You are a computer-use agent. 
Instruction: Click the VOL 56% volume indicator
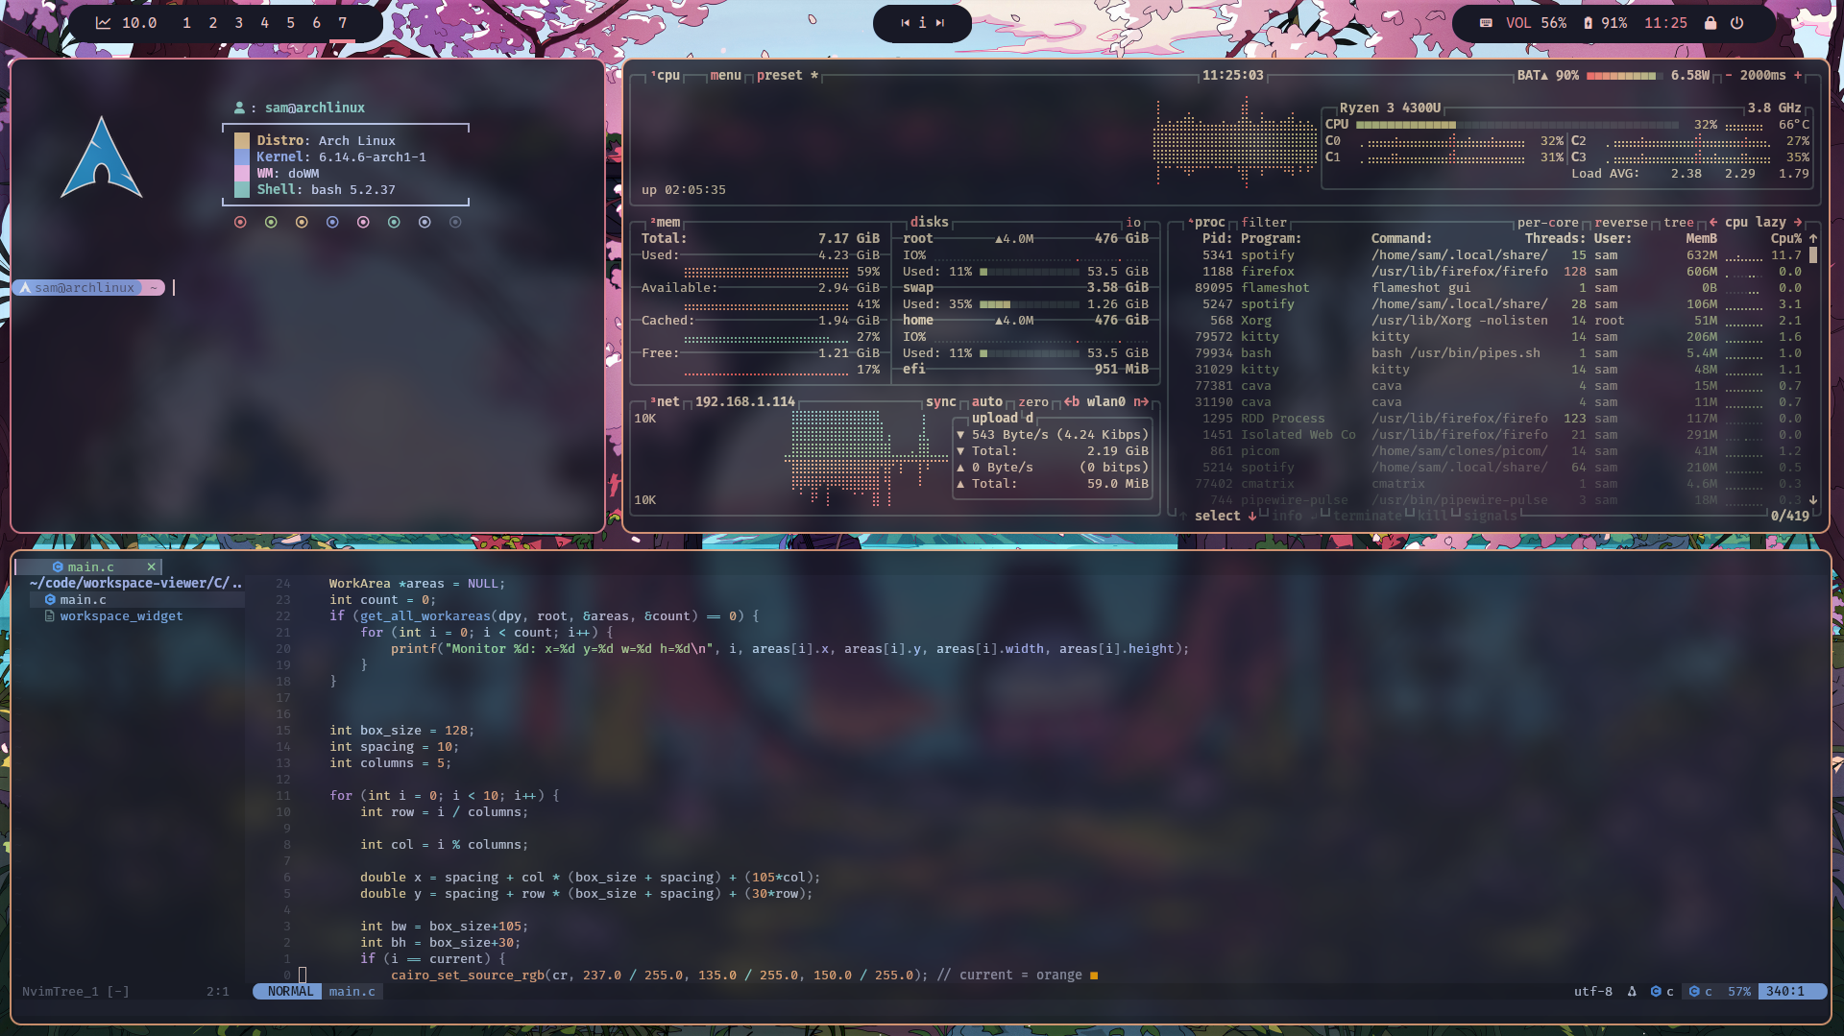coord(1536,23)
